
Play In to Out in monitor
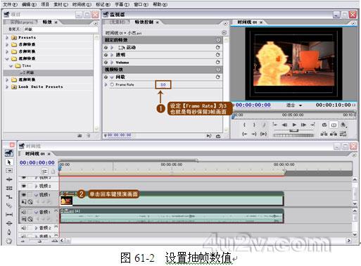(x=263, y=134)
